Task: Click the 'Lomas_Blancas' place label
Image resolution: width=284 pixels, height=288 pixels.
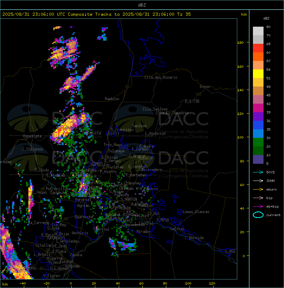Action: click(x=196, y=212)
